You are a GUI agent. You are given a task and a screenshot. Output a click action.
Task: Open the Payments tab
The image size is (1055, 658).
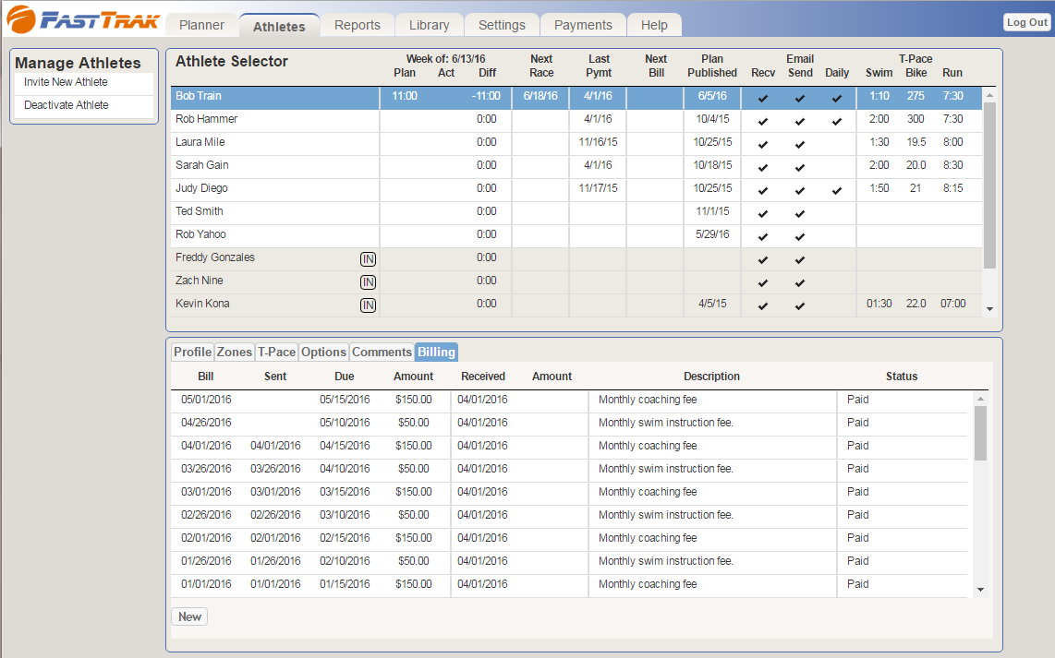click(x=583, y=25)
